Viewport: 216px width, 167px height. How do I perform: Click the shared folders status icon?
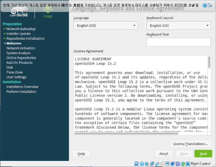coord(162,163)
